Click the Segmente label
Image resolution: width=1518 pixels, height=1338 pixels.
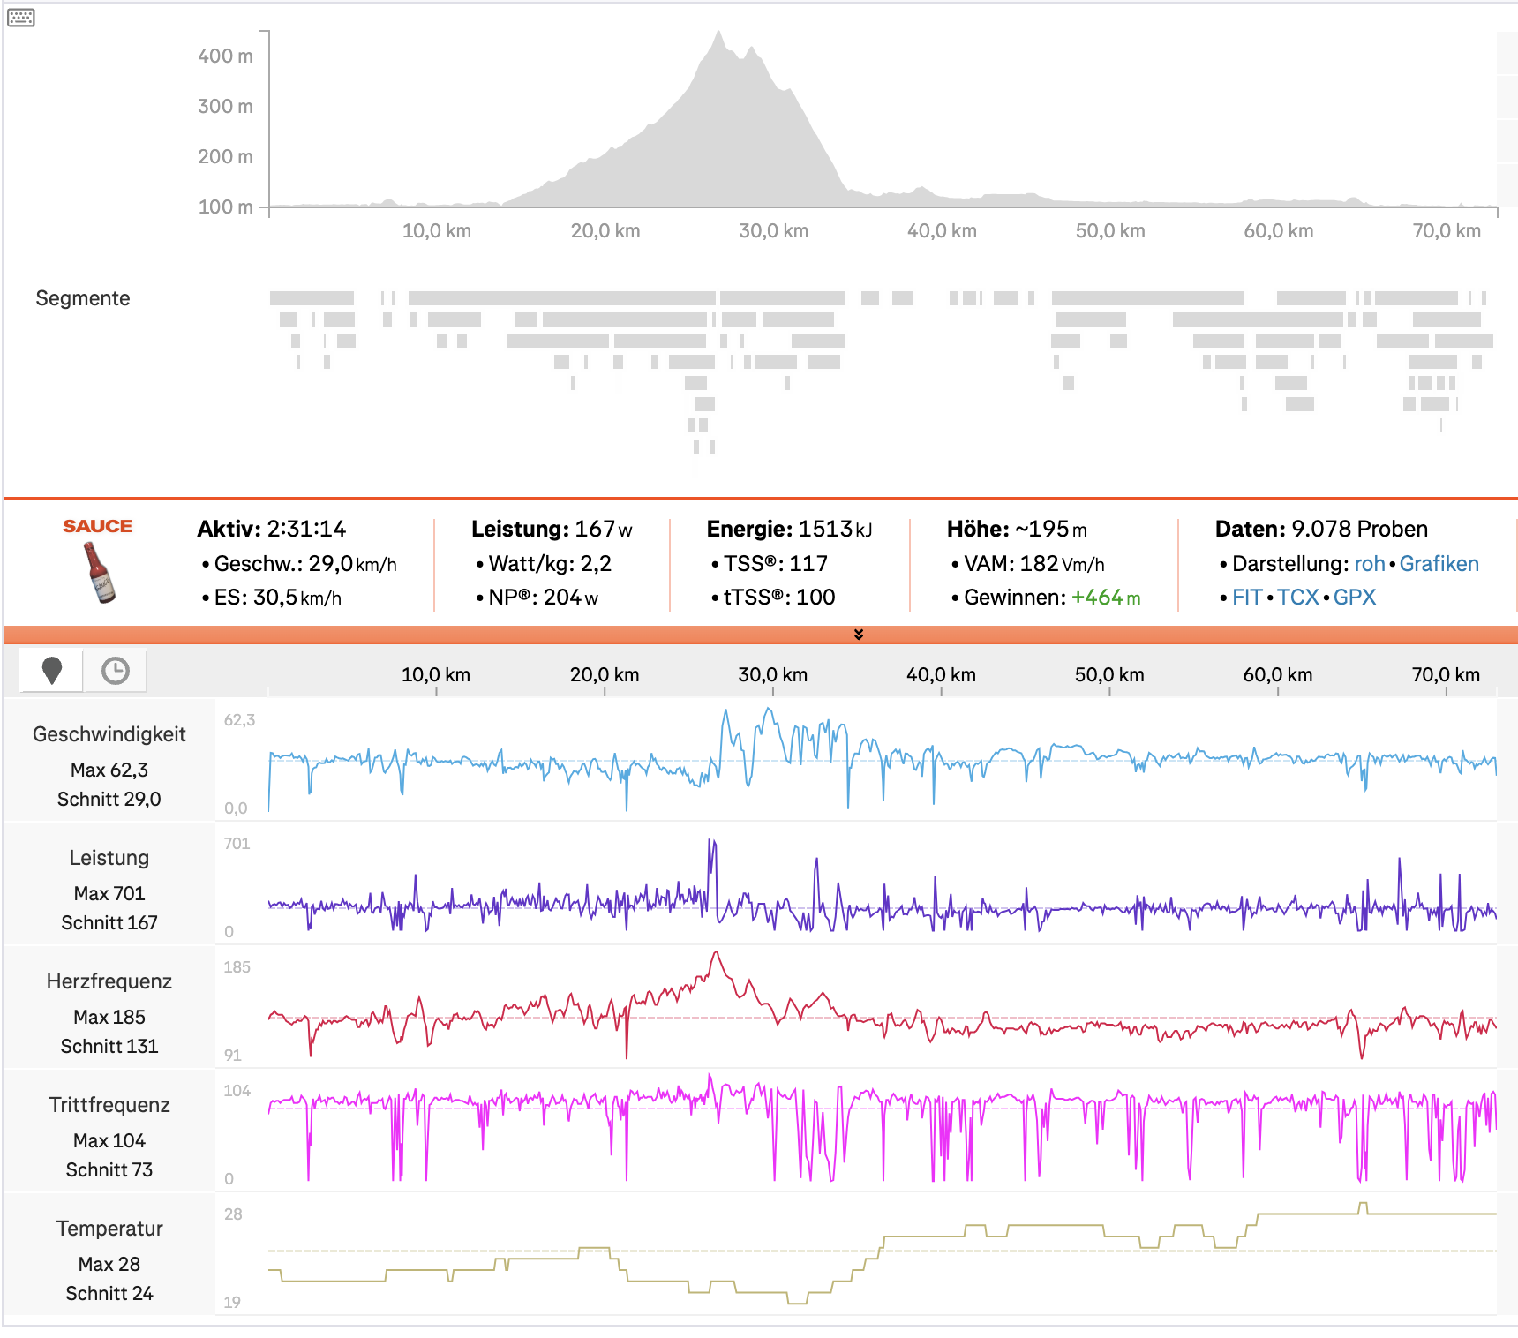coord(82,298)
